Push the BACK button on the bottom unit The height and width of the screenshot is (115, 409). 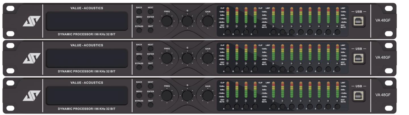(139, 86)
